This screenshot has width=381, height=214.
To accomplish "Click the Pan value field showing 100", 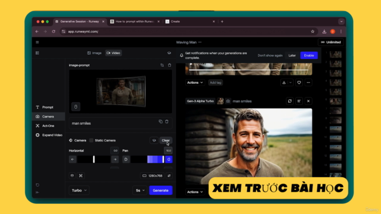I will pos(168,150).
